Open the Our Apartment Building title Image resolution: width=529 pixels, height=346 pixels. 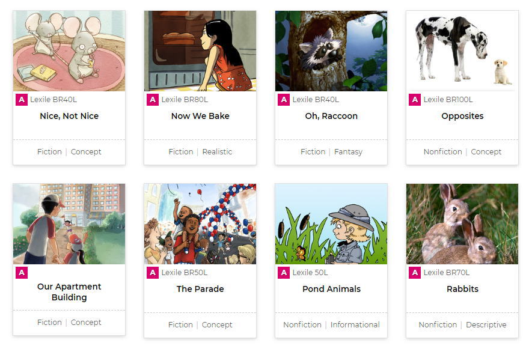69,292
